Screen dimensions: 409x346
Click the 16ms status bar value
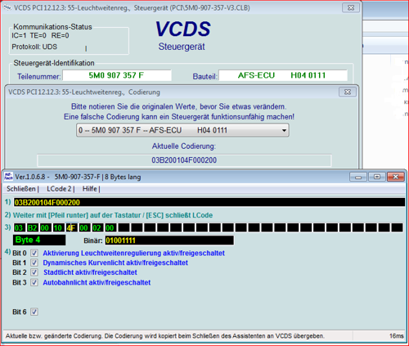click(396, 336)
